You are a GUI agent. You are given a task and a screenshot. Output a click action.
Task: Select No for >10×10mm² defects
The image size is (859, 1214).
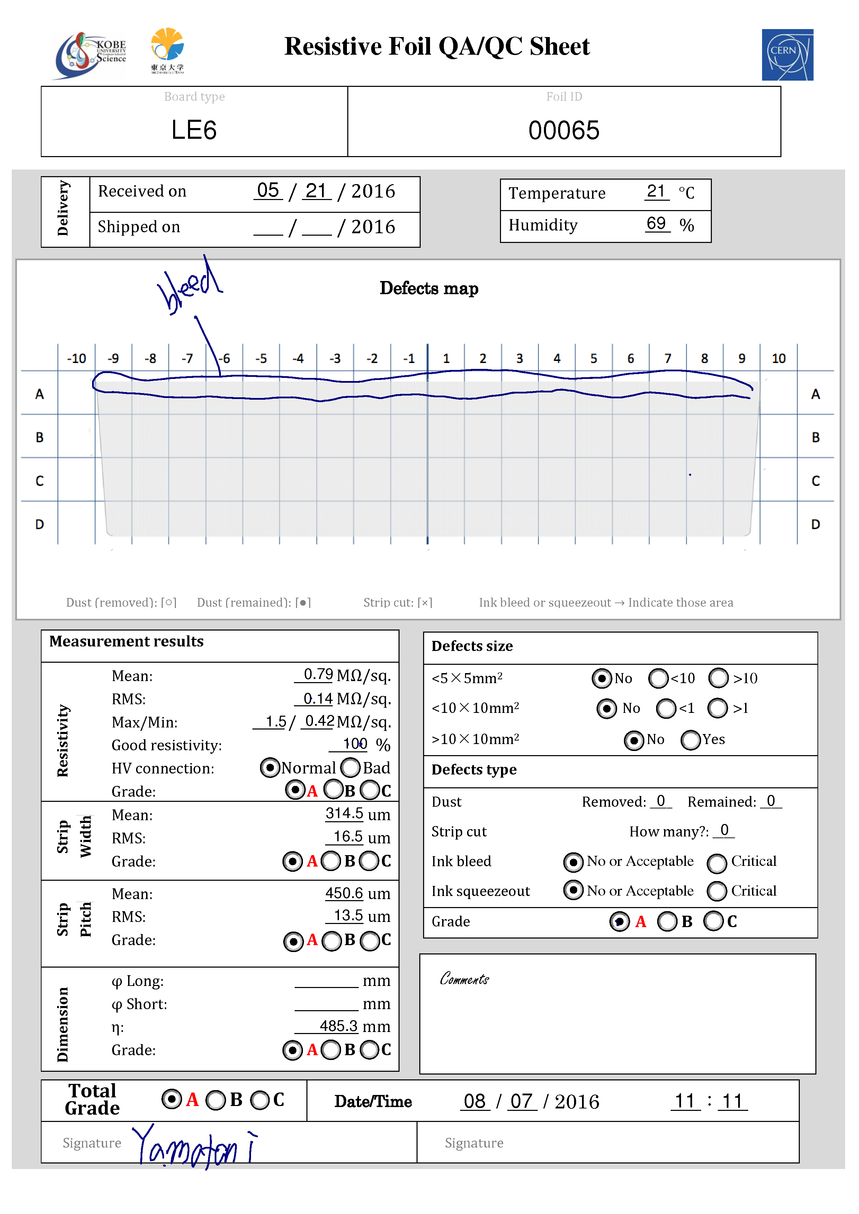634,740
